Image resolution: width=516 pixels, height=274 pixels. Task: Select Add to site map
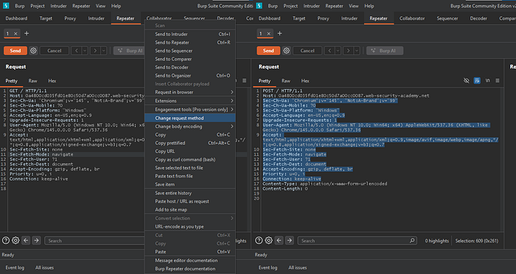[190, 209]
